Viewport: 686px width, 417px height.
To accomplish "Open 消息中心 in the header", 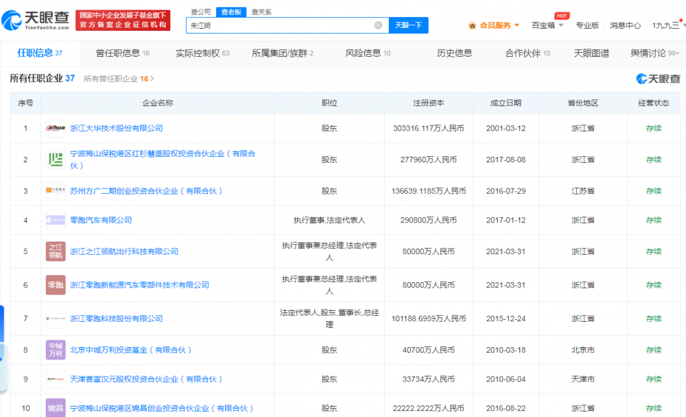I will pos(625,25).
